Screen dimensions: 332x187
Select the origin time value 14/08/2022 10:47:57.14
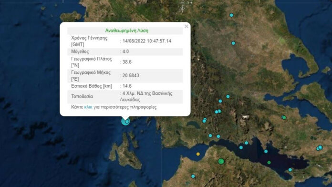coord(147,41)
